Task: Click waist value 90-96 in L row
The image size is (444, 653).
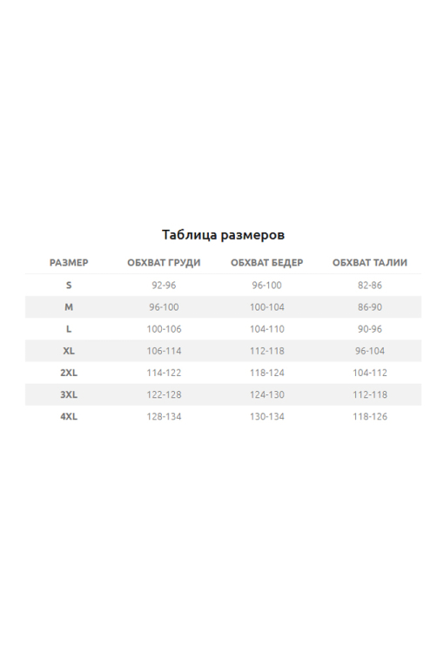Action: point(370,329)
